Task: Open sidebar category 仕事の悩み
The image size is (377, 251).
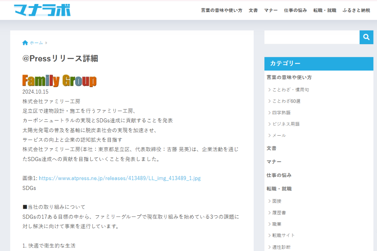Action: (x=279, y=175)
